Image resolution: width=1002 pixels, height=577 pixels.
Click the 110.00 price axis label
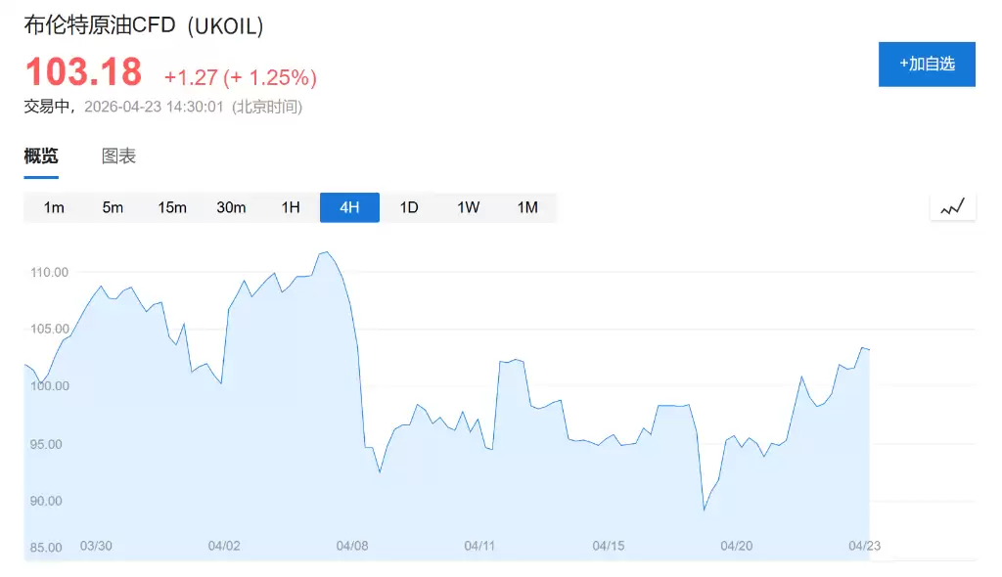(49, 272)
